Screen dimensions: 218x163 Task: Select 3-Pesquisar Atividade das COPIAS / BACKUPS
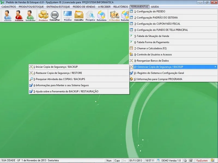click(x=59, y=79)
